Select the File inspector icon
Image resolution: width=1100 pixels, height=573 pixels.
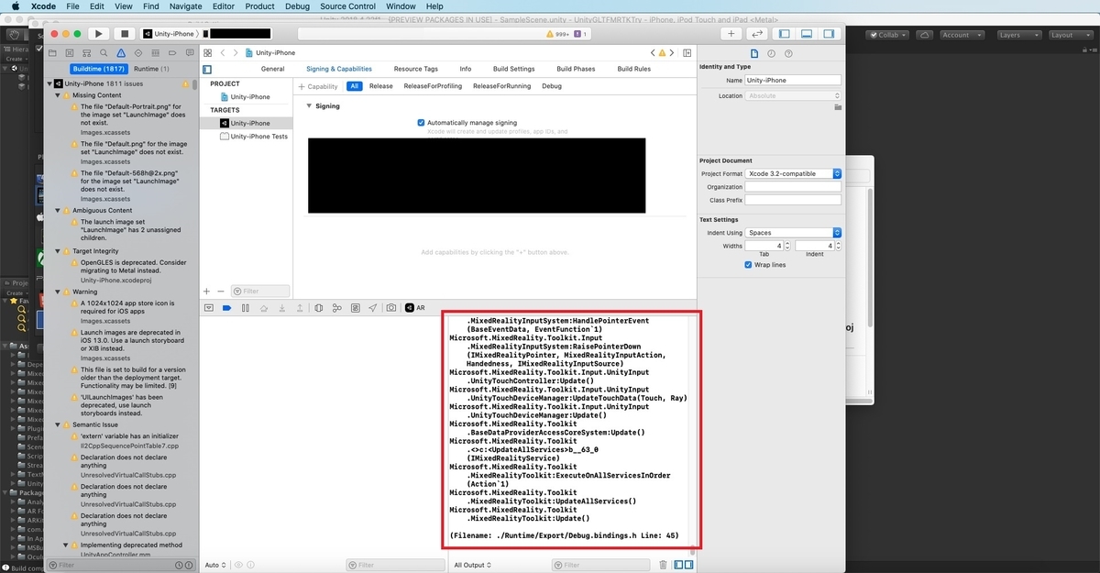click(x=754, y=53)
